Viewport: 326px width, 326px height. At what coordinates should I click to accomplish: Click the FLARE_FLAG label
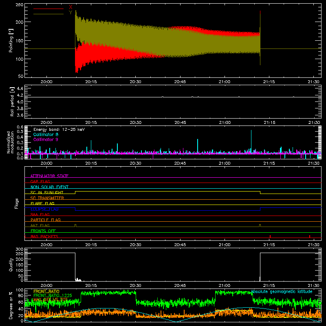(x=42, y=203)
